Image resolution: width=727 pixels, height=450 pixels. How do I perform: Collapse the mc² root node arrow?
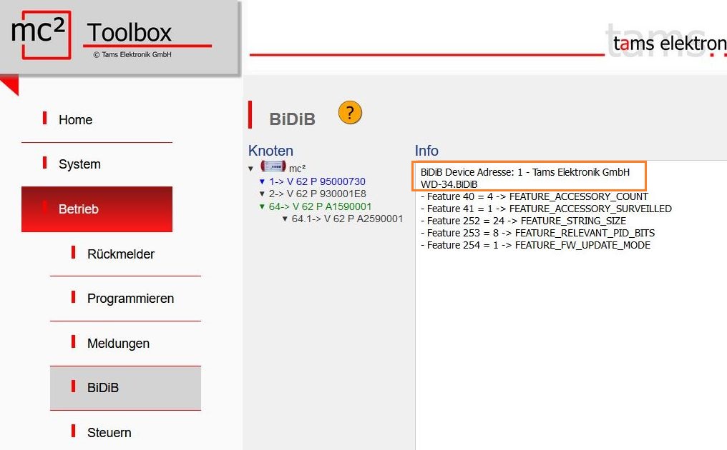251,169
